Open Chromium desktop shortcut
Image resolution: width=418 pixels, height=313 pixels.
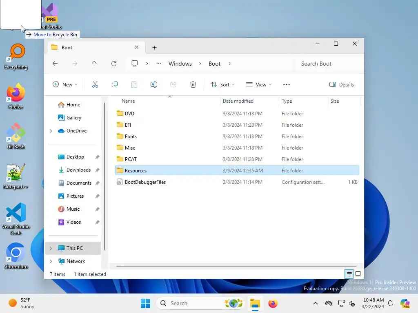point(16,256)
